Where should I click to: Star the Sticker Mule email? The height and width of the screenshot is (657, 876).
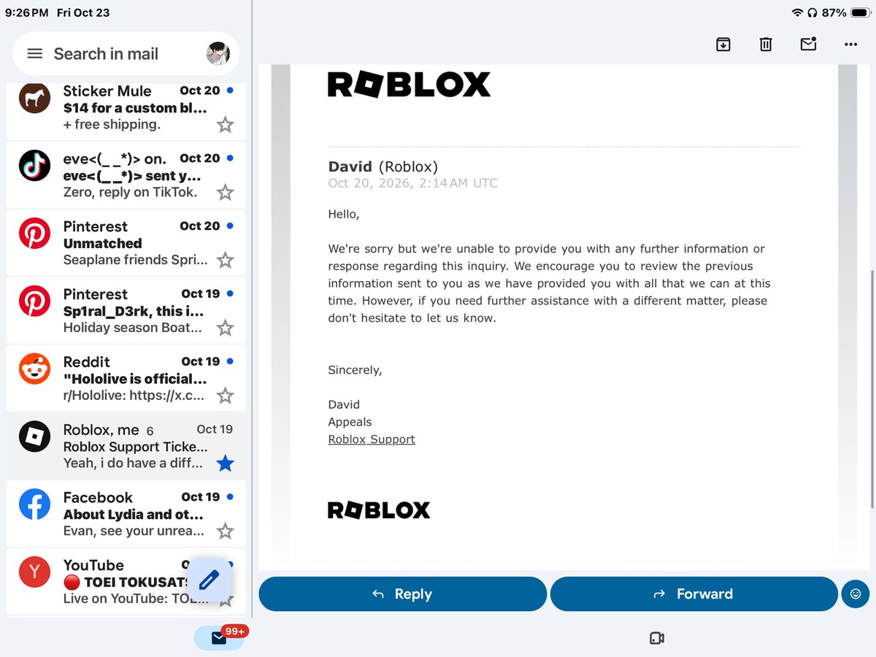pyautogui.click(x=225, y=125)
